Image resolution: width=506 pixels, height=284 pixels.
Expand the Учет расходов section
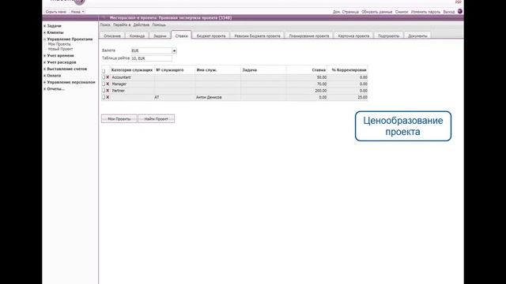[45, 62]
